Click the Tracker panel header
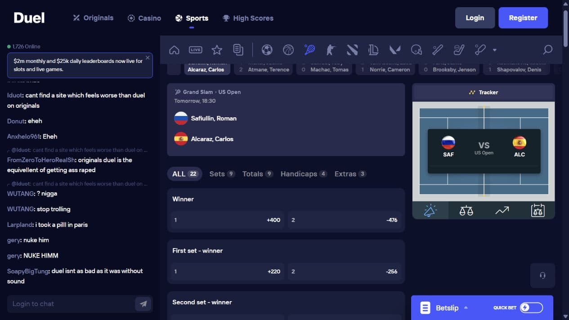This screenshot has width=569, height=320. point(484,92)
